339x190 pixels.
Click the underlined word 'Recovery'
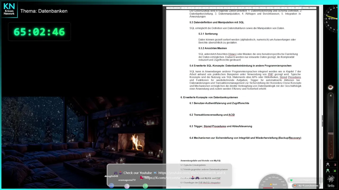tap(295, 138)
